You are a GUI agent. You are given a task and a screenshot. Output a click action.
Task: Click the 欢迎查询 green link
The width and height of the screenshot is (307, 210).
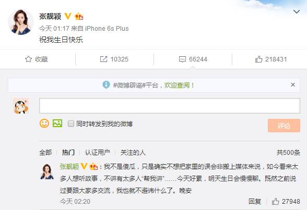click(x=177, y=85)
